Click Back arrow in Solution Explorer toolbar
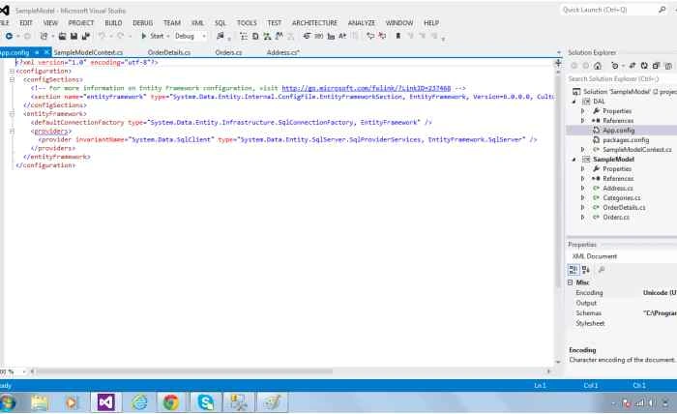 click(574, 66)
